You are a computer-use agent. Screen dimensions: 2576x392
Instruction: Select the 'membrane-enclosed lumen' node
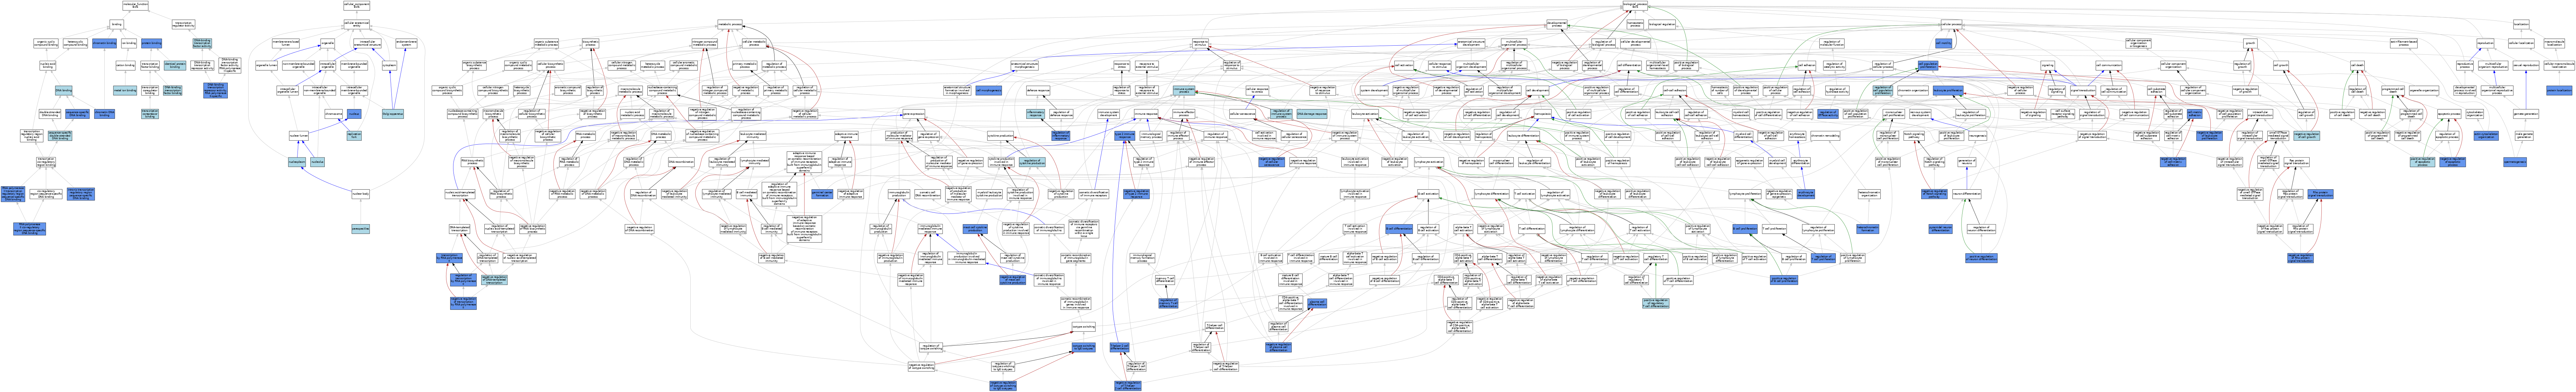coord(286,43)
